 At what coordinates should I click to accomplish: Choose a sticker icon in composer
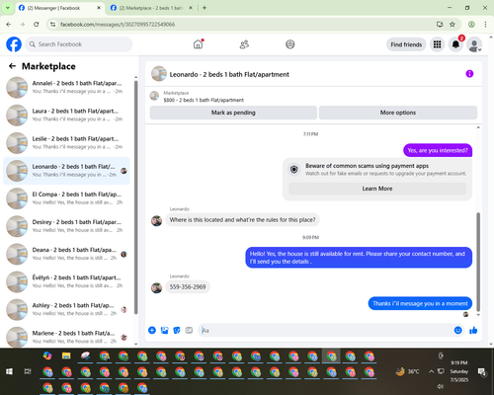click(x=177, y=330)
